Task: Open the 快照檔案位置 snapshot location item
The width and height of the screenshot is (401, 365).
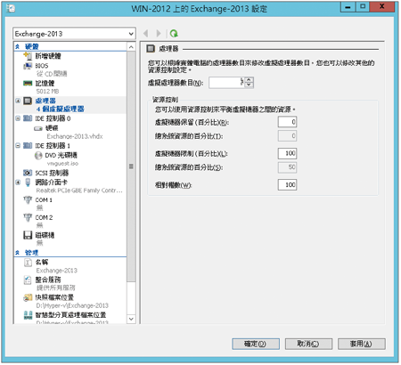Action: [x=54, y=297]
